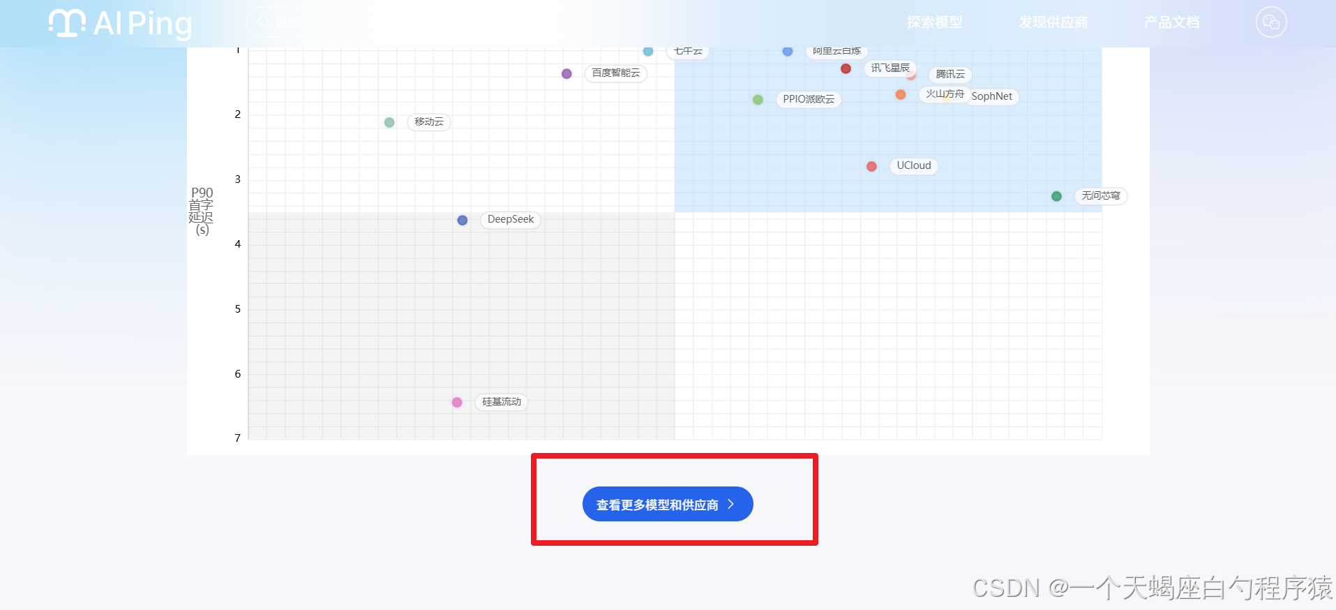Click the UCloud red data point
This screenshot has width=1336, height=610.
click(871, 166)
